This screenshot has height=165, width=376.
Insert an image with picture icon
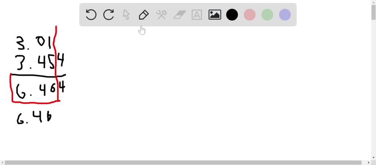pos(214,15)
